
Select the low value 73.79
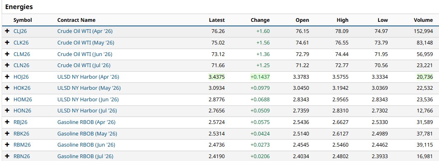tap(381, 42)
